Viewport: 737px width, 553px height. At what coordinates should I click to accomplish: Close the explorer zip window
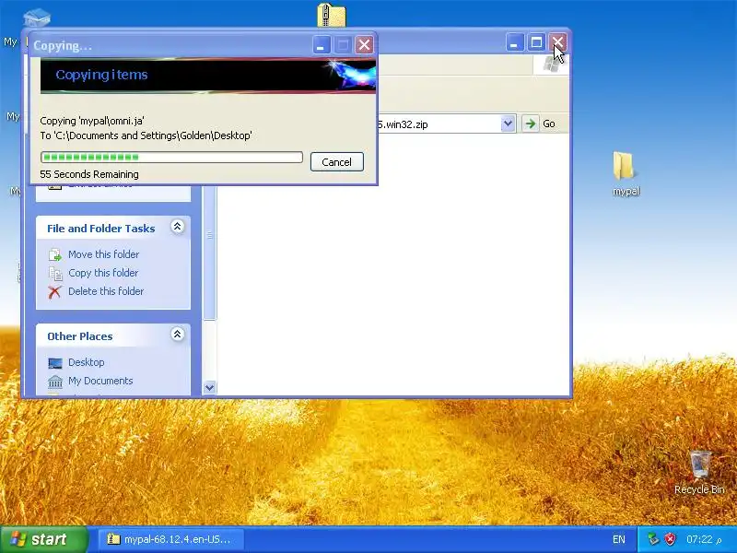558,42
